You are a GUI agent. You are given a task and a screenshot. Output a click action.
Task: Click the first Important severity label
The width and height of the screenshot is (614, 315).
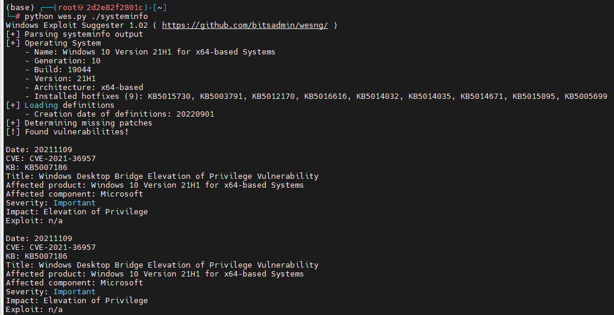pos(75,203)
